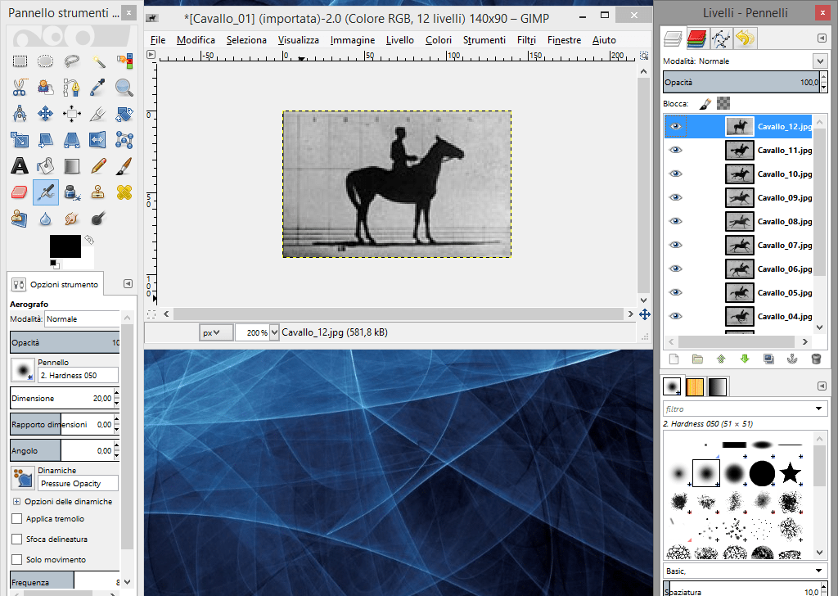Open the brush filtro tag dropdown
The height and width of the screenshot is (596, 838).
tap(818, 409)
